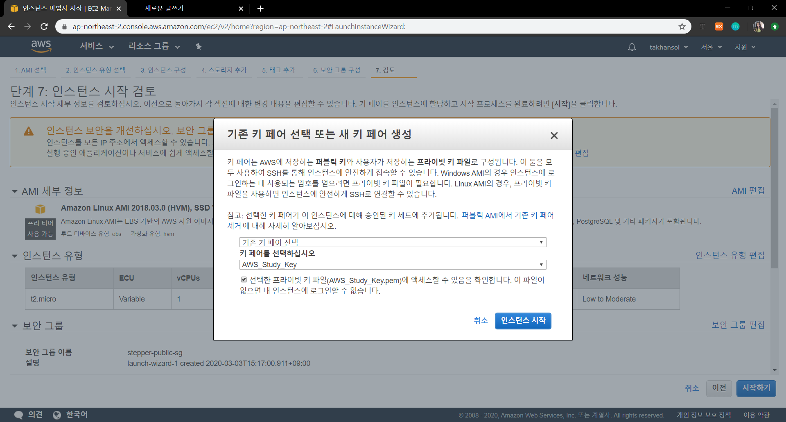Collapse the AMI 세부 정보 section
The image size is (786, 422).
click(x=15, y=191)
